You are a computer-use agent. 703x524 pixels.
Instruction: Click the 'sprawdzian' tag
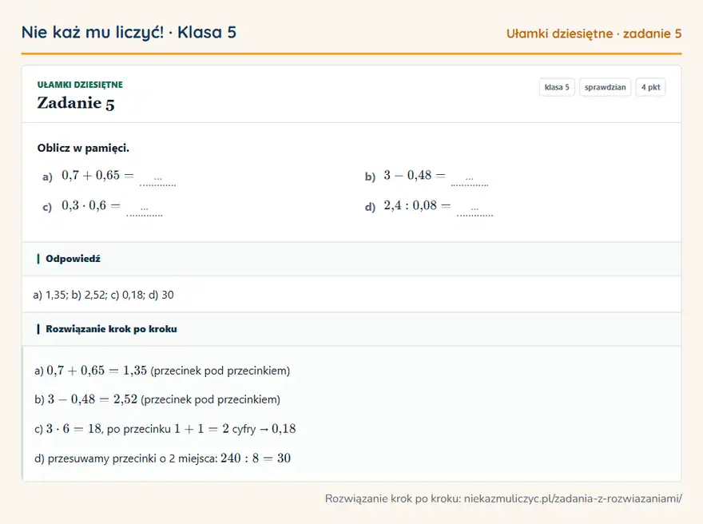(605, 87)
